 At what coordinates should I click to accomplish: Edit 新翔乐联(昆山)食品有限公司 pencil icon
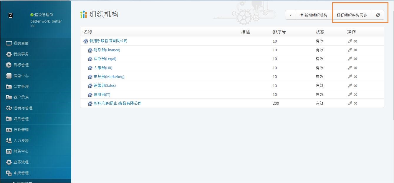click(x=350, y=103)
